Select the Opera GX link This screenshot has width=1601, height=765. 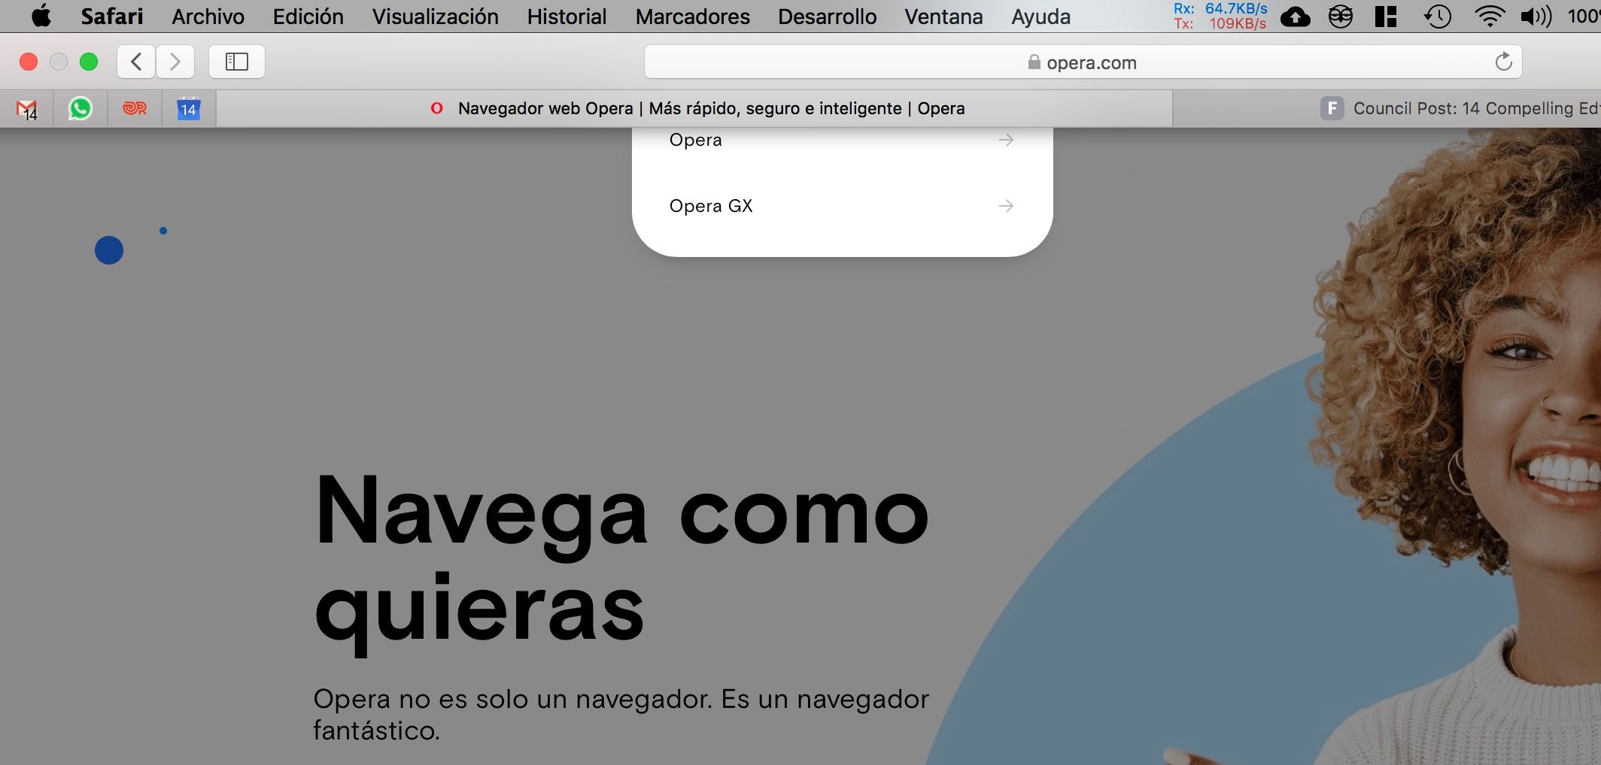[710, 205]
